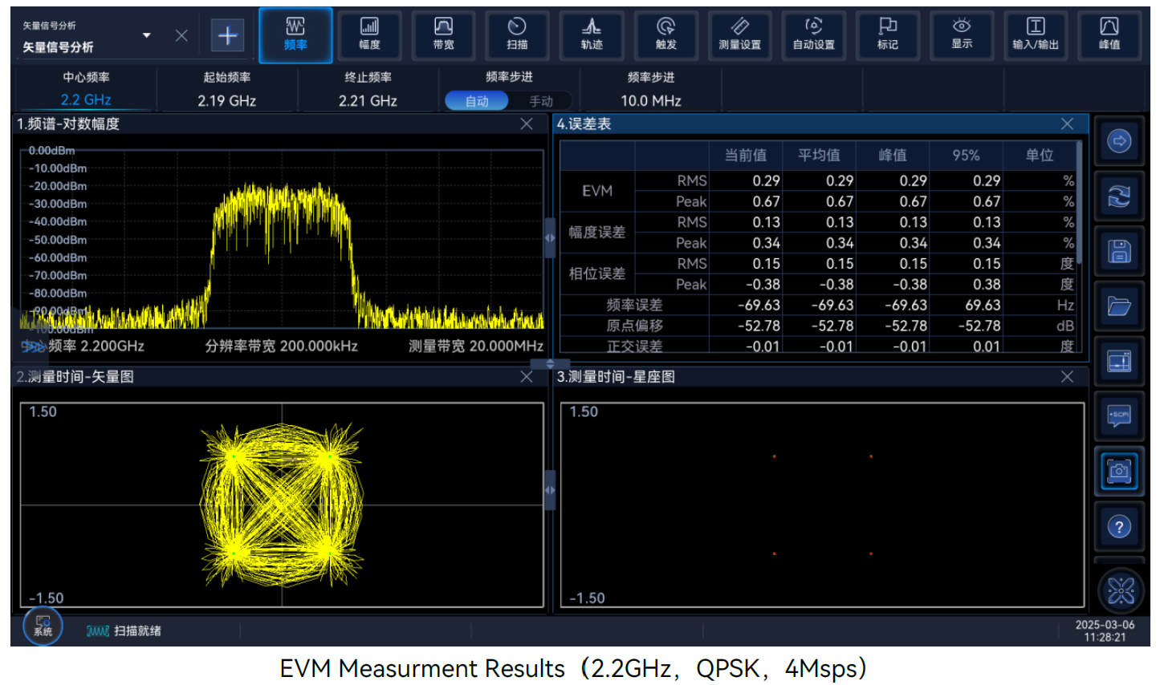Select the 4.误差表 panel title
1164x685 pixels.
584,124
